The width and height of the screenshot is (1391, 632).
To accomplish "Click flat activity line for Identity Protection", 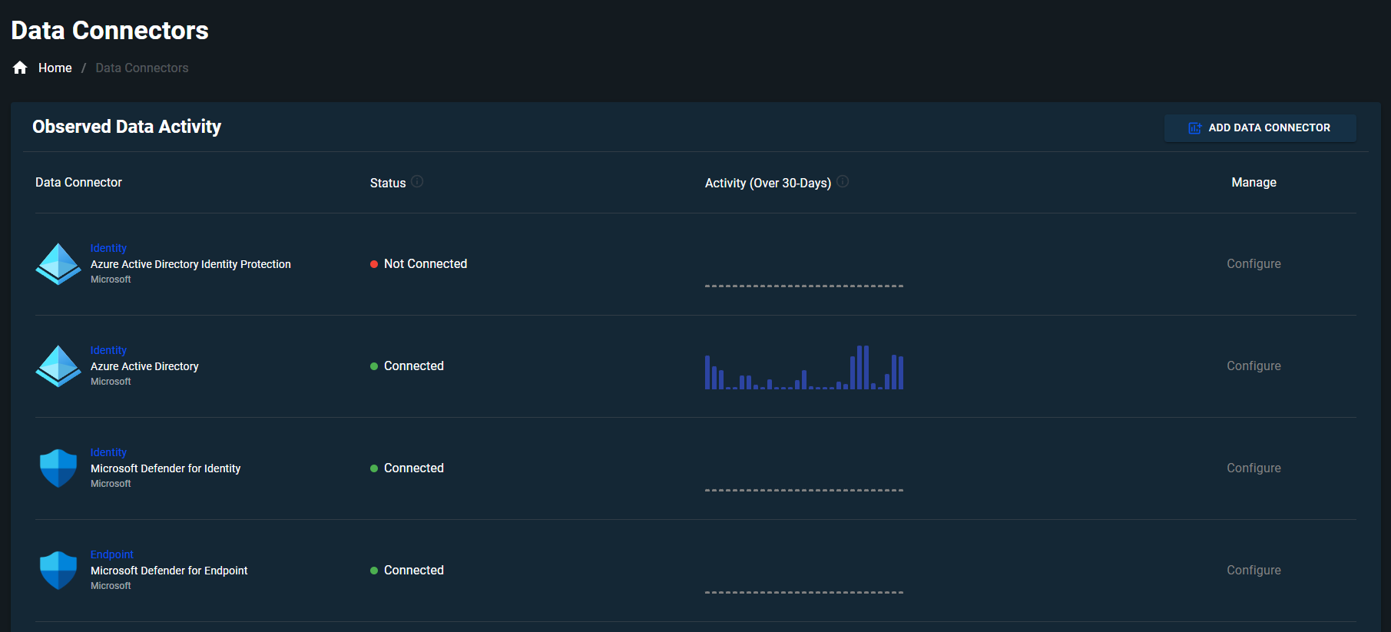I will [x=804, y=286].
